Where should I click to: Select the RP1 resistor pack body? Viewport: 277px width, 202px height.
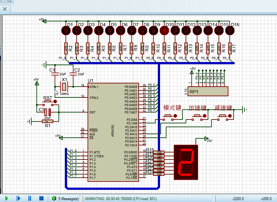click(x=208, y=91)
